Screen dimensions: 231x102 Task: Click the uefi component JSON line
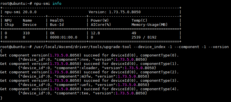point(84,85)
